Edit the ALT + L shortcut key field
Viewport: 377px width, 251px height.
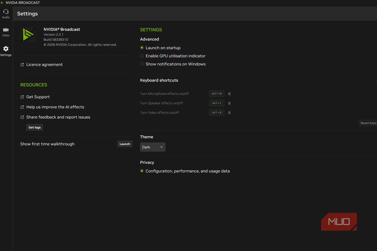217,103
